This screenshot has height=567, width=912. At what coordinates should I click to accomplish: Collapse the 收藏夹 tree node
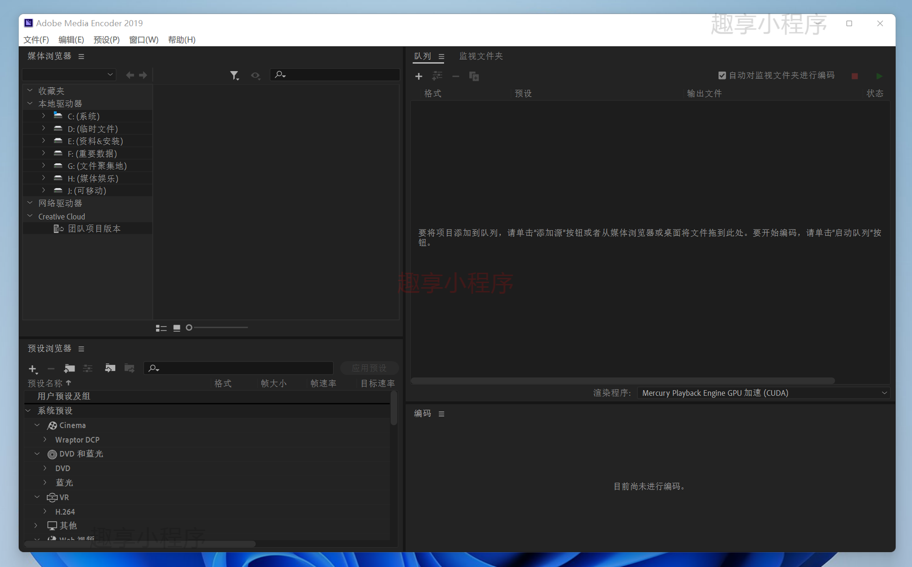click(x=30, y=90)
